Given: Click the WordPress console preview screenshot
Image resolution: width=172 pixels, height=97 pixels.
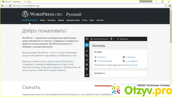Looking at the screenshot, I should [x=116, y=57].
